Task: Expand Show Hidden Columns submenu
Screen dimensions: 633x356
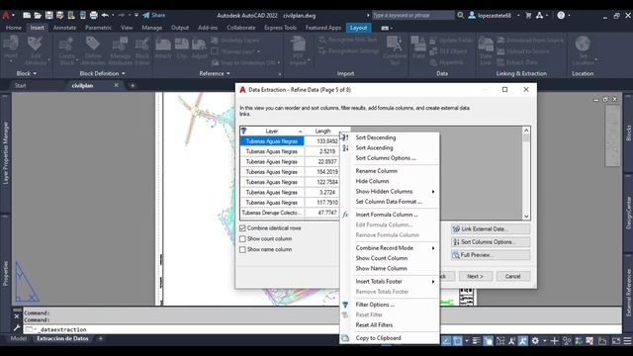Action: (x=390, y=191)
